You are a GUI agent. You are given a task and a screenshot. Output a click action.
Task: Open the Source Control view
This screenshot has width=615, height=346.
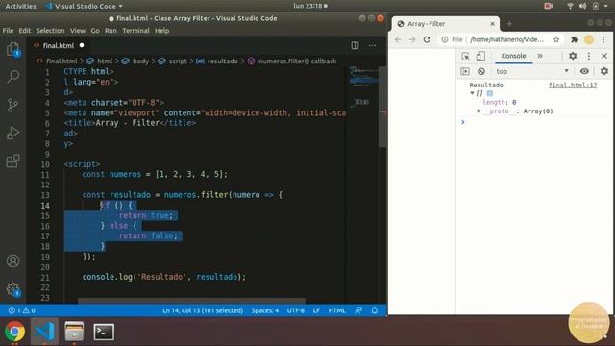tap(12, 105)
